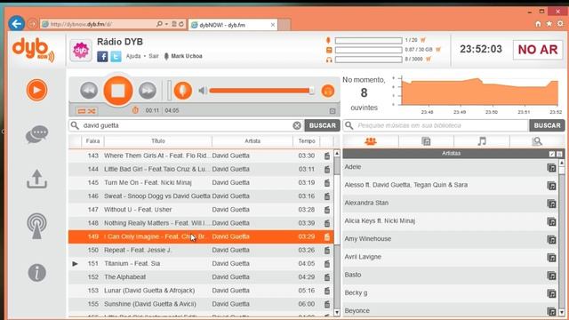Viewport: 569px width, 320px height.
Task: Switch to the Artists tab
Action: pos(371,141)
